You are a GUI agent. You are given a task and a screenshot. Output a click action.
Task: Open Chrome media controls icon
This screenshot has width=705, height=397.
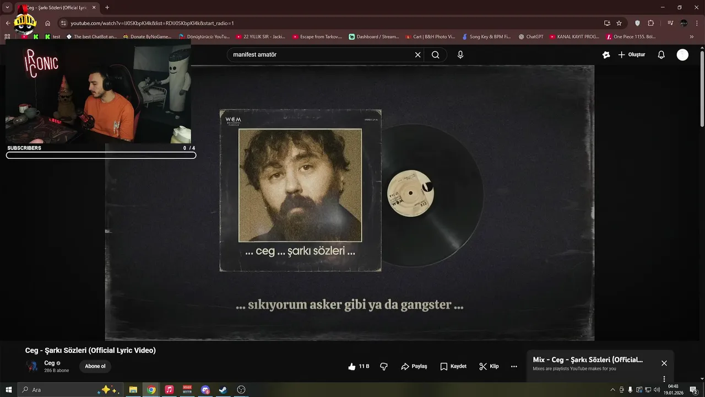[x=670, y=23]
